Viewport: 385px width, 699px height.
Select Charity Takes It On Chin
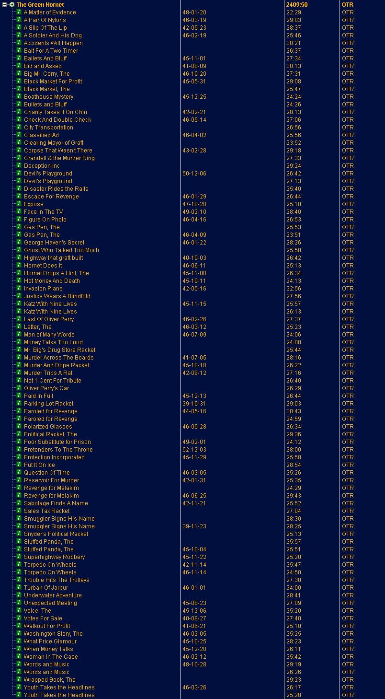(x=56, y=112)
